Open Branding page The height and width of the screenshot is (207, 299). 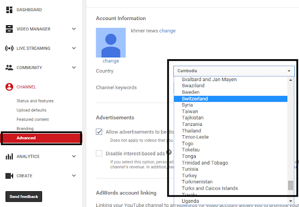point(25,129)
